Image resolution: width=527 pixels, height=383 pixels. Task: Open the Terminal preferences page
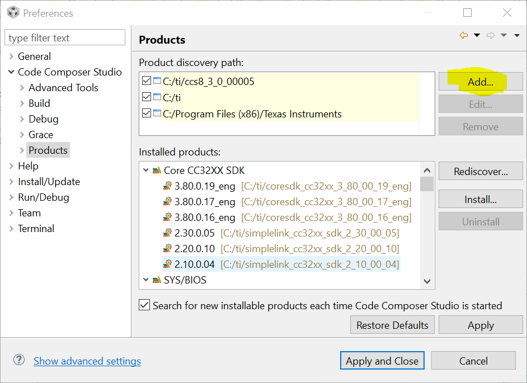(36, 229)
